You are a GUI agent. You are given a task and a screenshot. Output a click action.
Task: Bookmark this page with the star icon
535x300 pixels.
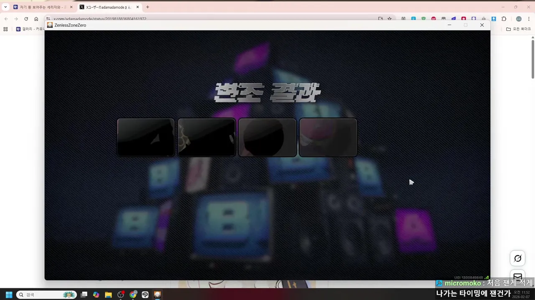(390, 19)
